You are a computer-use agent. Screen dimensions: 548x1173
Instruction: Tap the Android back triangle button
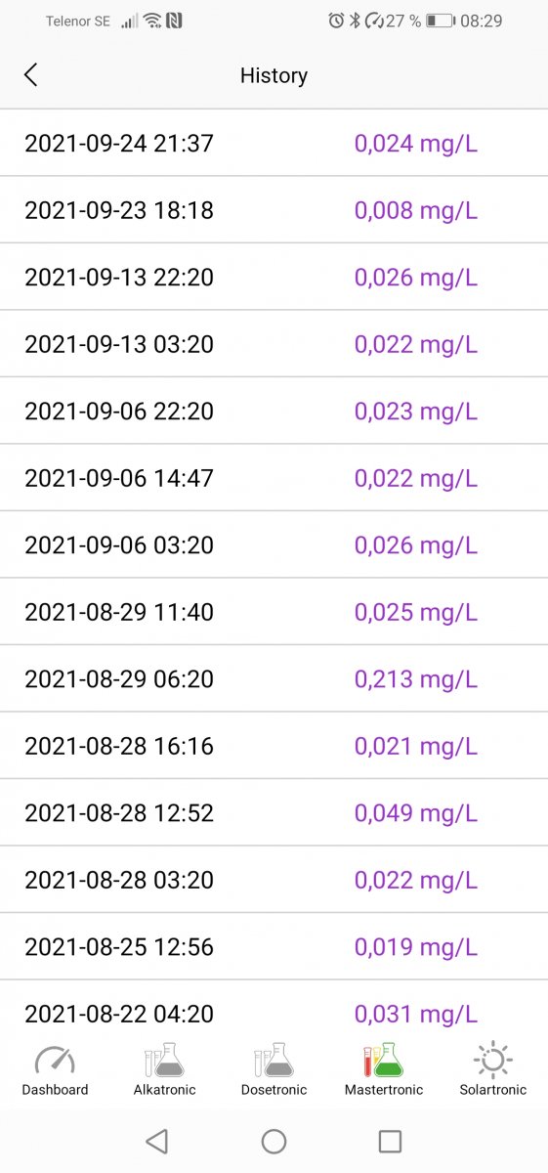156,1141
